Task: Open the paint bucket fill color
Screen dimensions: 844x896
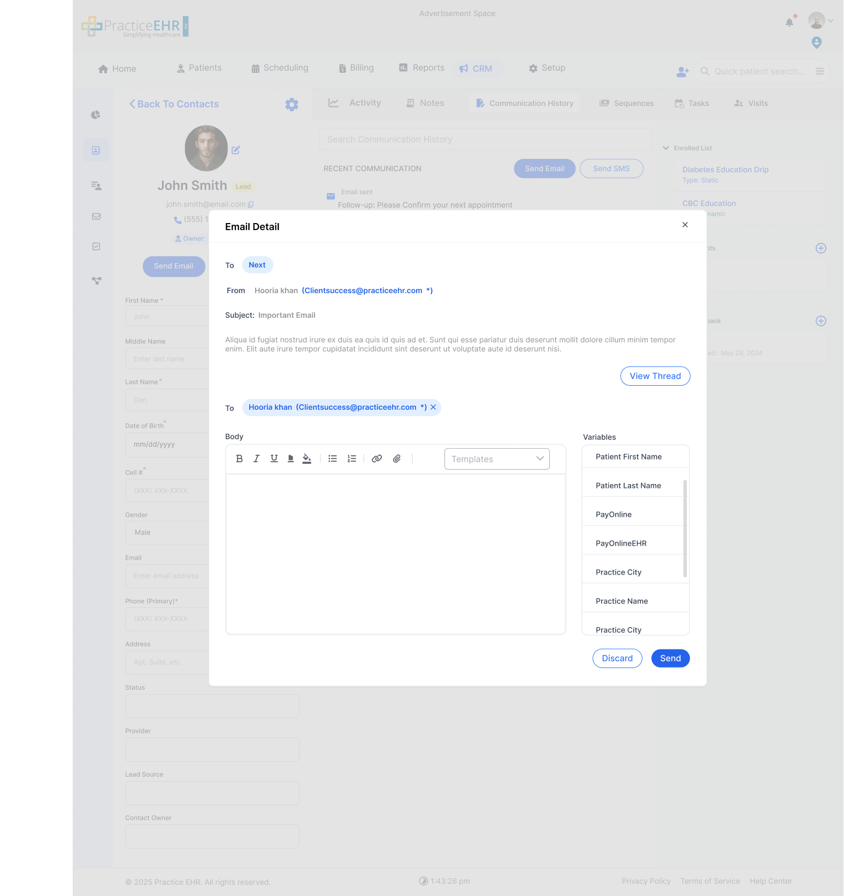Action: tap(306, 458)
